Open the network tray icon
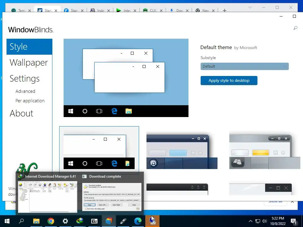The image size is (303, 227). point(258,221)
